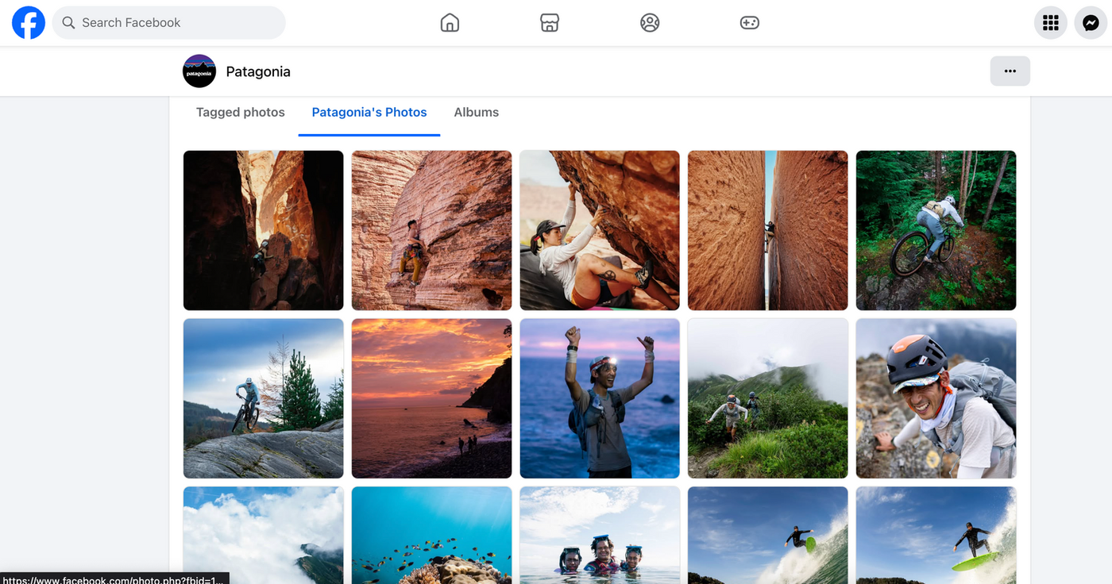Open the apps grid menu

(1051, 23)
